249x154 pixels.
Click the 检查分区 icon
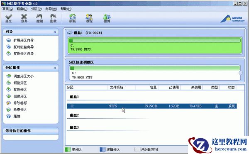pyautogui.click(x=9, y=110)
